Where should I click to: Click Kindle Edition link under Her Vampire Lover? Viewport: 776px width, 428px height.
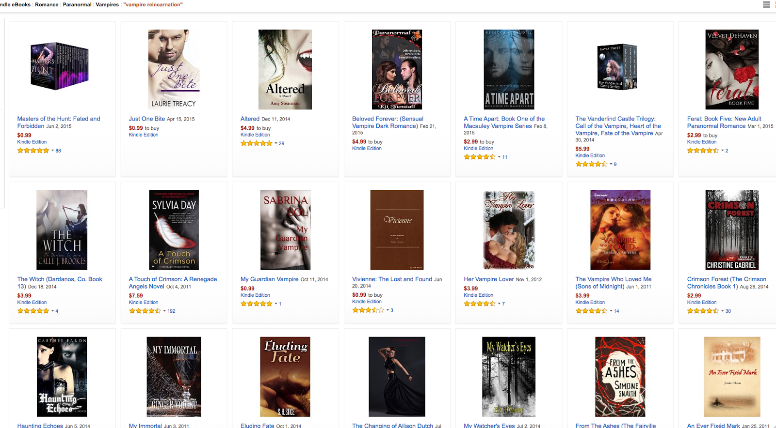click(478, 295)
